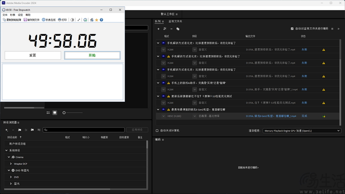345x194 pixels.
Task: Open the 默认工作区 workspace menu icon
Action: pos(177,14)
